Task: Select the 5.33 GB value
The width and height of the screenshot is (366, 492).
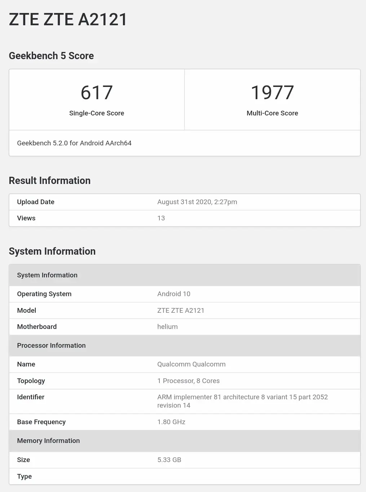Action: point(169,460)
